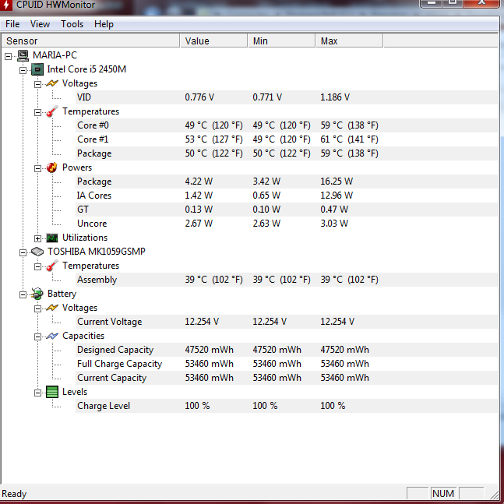The image size is (504, 504).
Task: Collapse the MARIA-PC root node
Action: click(8, 57)
